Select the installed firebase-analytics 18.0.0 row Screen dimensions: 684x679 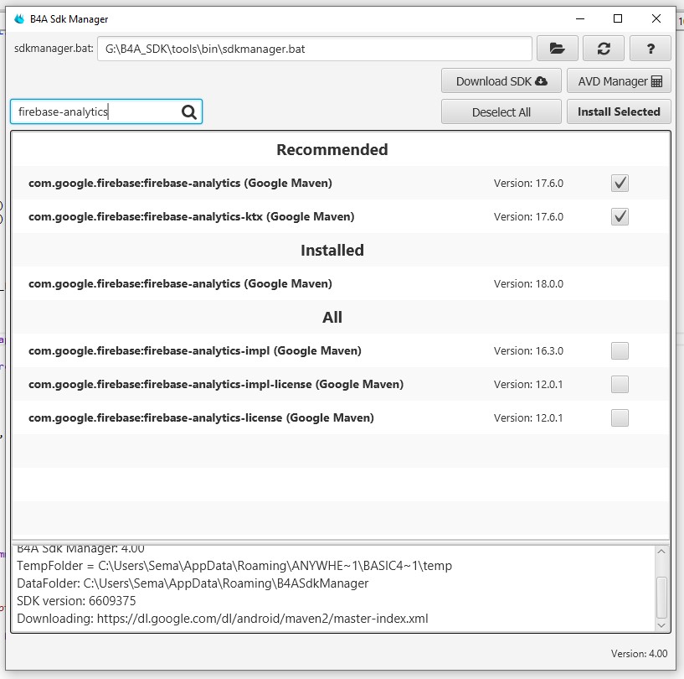coord(341,284)
